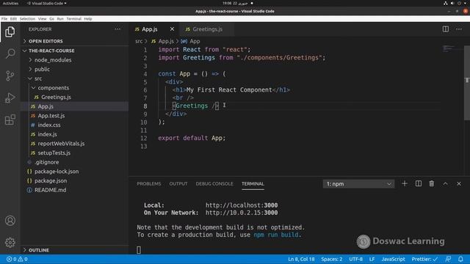Expand the node_modules folder
This screenshot has width=470, height=264.
coord(53,60)
